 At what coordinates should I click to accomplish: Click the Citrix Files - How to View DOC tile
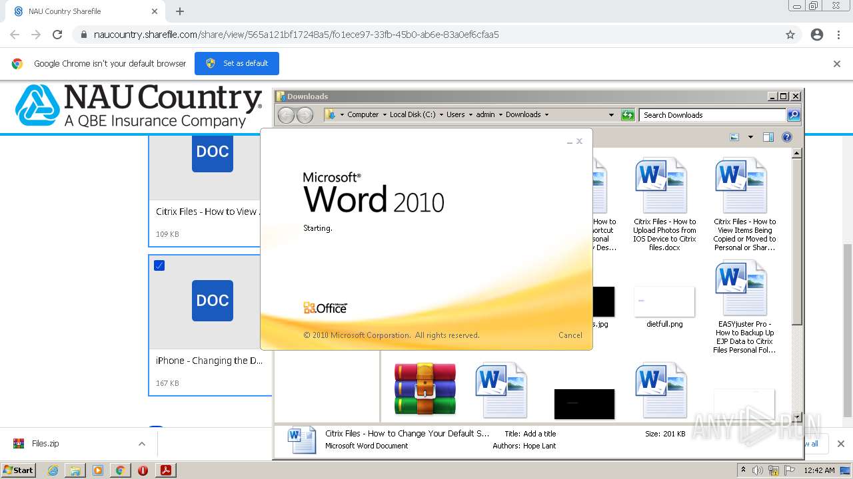213,153
